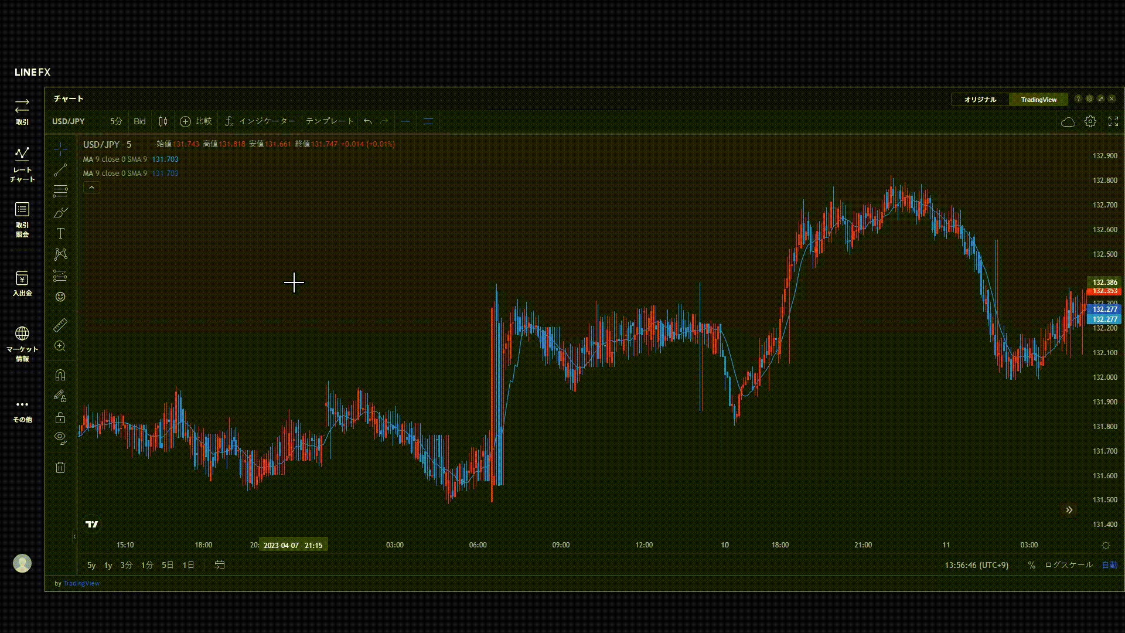Click the TradingView attribution link
Image resolution: width=1125 pixels, height=633 pixels.
pos(81,583)
